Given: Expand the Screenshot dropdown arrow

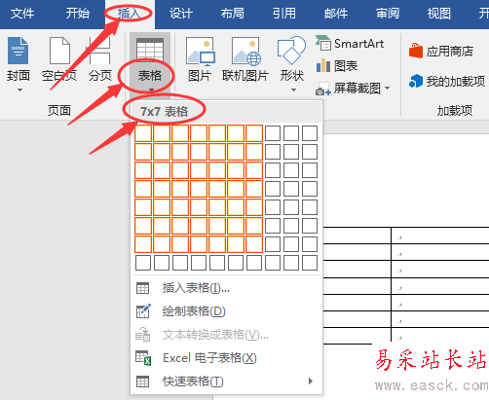Looking at the screenshot, I should [387, 88].
